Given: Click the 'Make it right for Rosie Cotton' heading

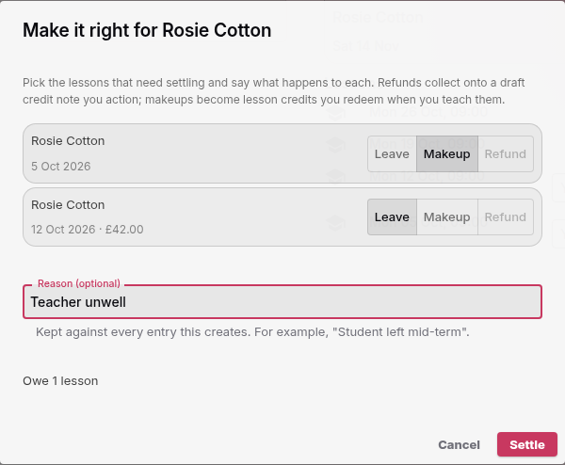Looking at the screenshot, I should [x=147, y=30].
